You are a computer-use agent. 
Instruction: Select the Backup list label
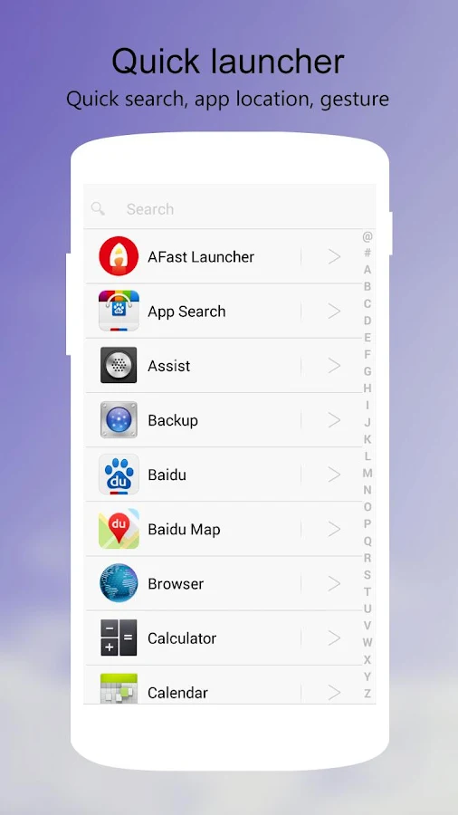click(173, 420)
